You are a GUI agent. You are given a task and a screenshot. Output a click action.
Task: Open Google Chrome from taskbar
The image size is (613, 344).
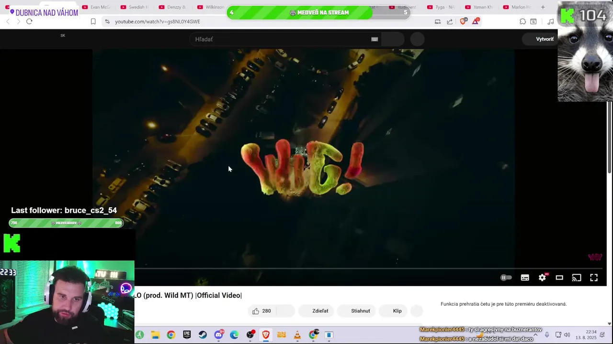pos(171,335)
